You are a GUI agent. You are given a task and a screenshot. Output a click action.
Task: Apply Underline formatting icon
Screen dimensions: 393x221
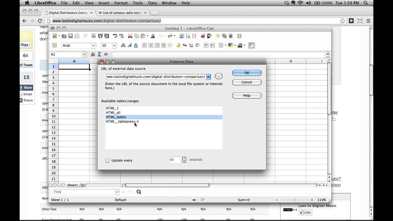click(x=136, y=45)
